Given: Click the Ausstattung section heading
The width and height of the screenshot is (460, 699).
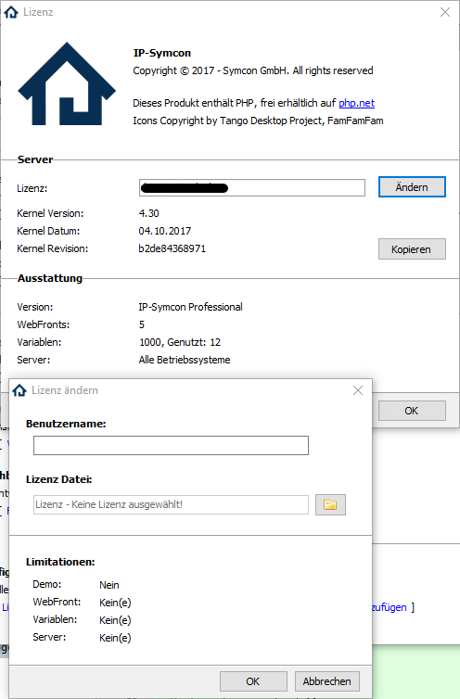Looking at the screenshot, I should (x=50, y=278).
